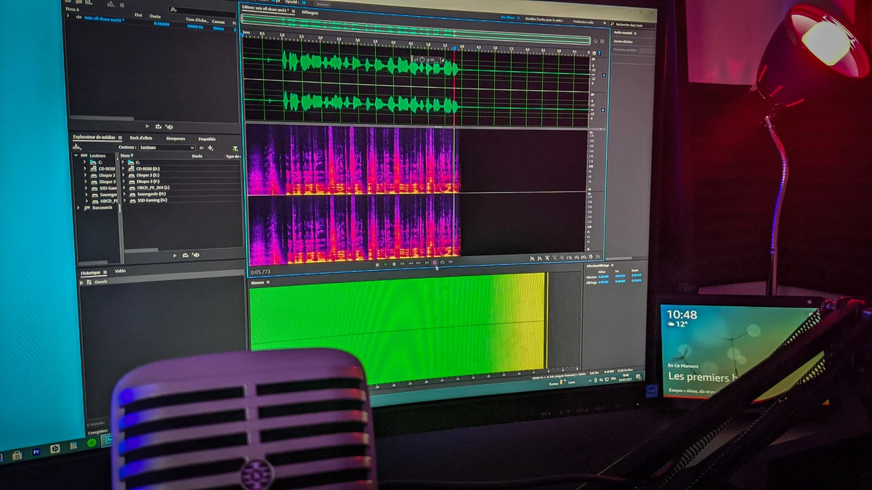Image resolution: width=872 pixels, height=490 pixels.
Task: Open the Mélangeur tab
Action: click(x=310, y=12)
